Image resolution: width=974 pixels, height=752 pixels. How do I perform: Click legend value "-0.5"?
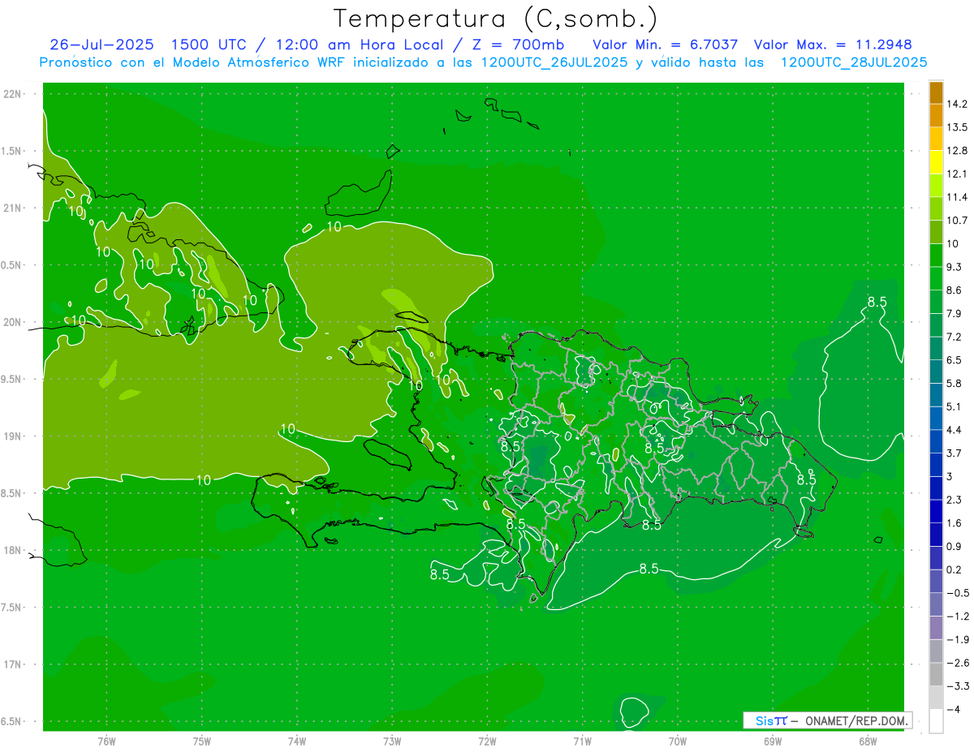(x=958, y=593)
